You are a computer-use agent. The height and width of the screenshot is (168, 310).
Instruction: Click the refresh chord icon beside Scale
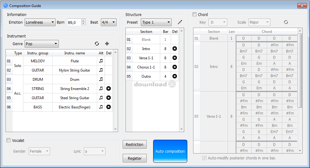(286, 22)
